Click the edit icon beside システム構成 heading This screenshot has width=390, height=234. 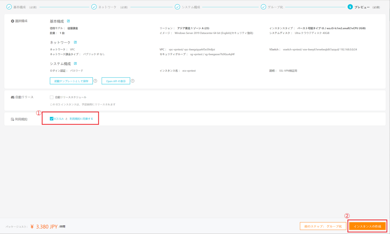pyautogui.click(x=75, y=64)
